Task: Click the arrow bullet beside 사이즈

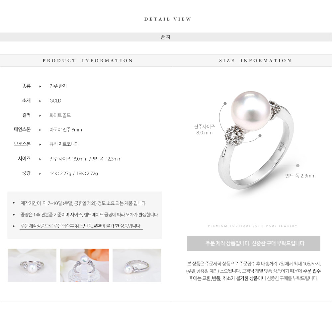Action: pyautogui.click(x=40, y=159)
